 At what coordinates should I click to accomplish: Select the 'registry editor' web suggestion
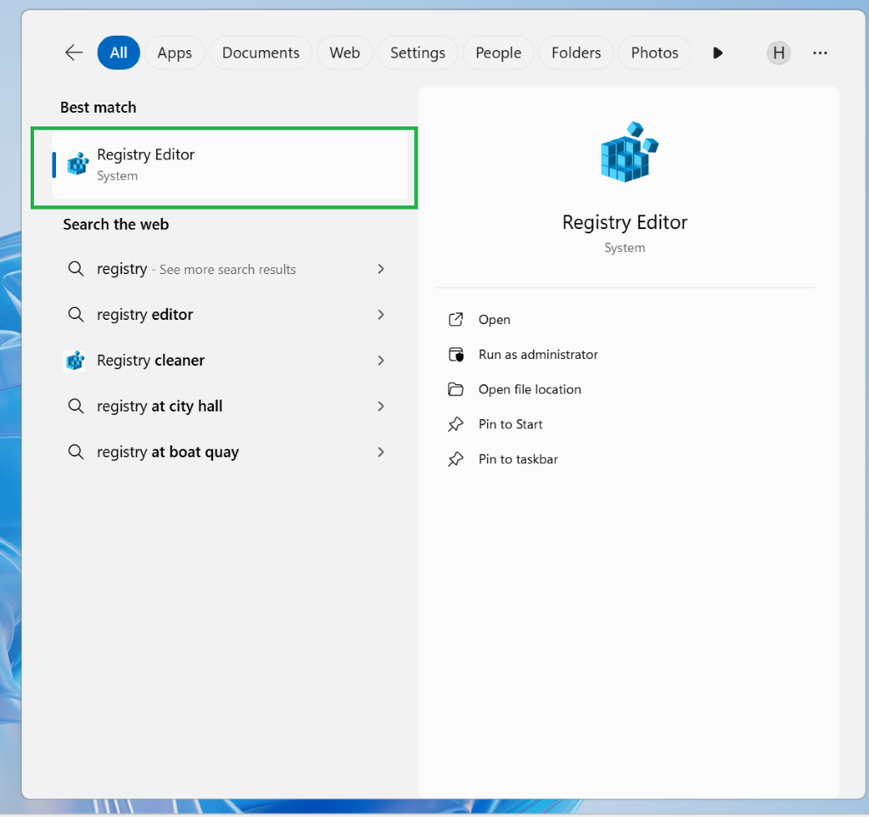(224, 315)
